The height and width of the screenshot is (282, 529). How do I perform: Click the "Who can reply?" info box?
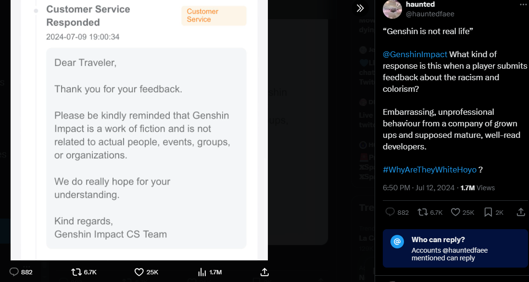click(455, 248)
